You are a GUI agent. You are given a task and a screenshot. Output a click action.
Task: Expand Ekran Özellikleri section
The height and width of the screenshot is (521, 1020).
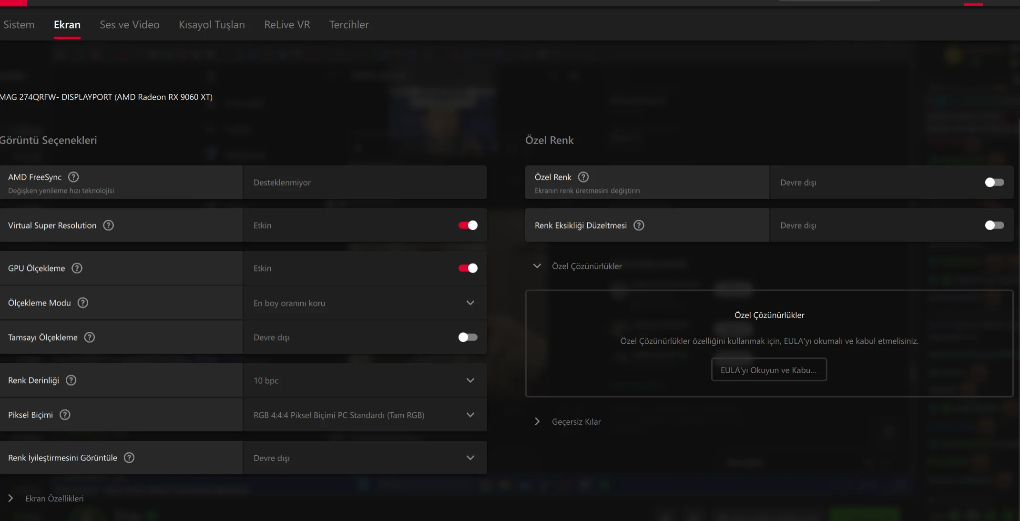(x=10, y=498)
